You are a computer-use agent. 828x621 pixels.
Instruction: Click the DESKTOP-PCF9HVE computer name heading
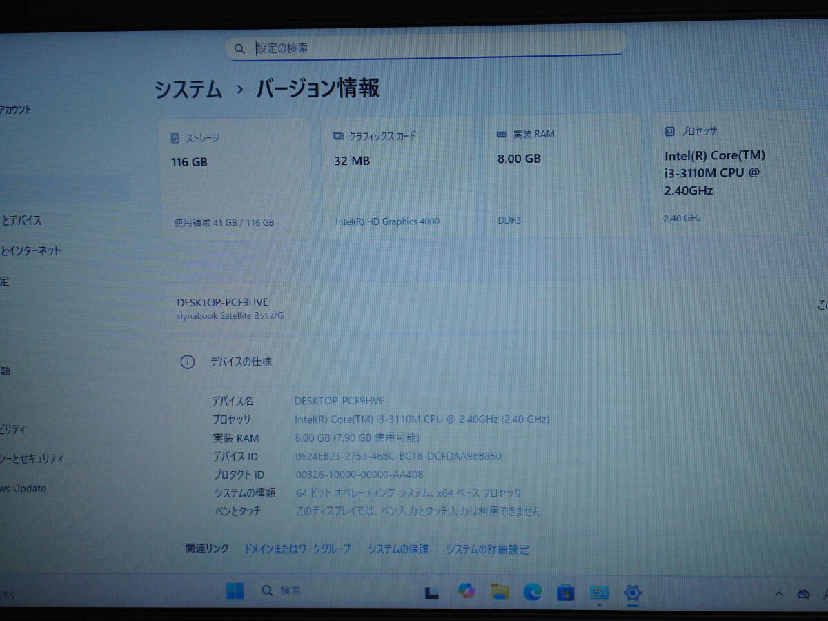pos(222,302)
